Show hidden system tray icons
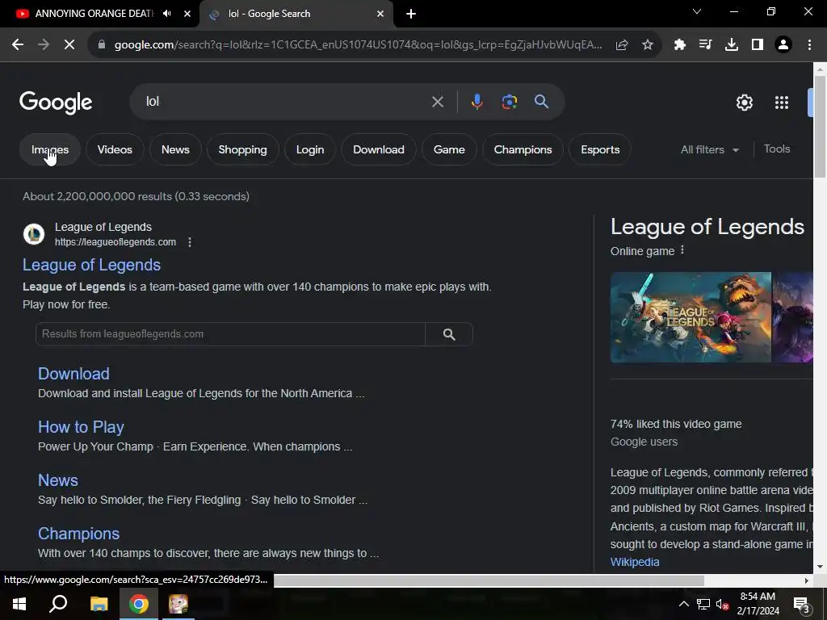The image size is (827, 620). coord(683,604)
